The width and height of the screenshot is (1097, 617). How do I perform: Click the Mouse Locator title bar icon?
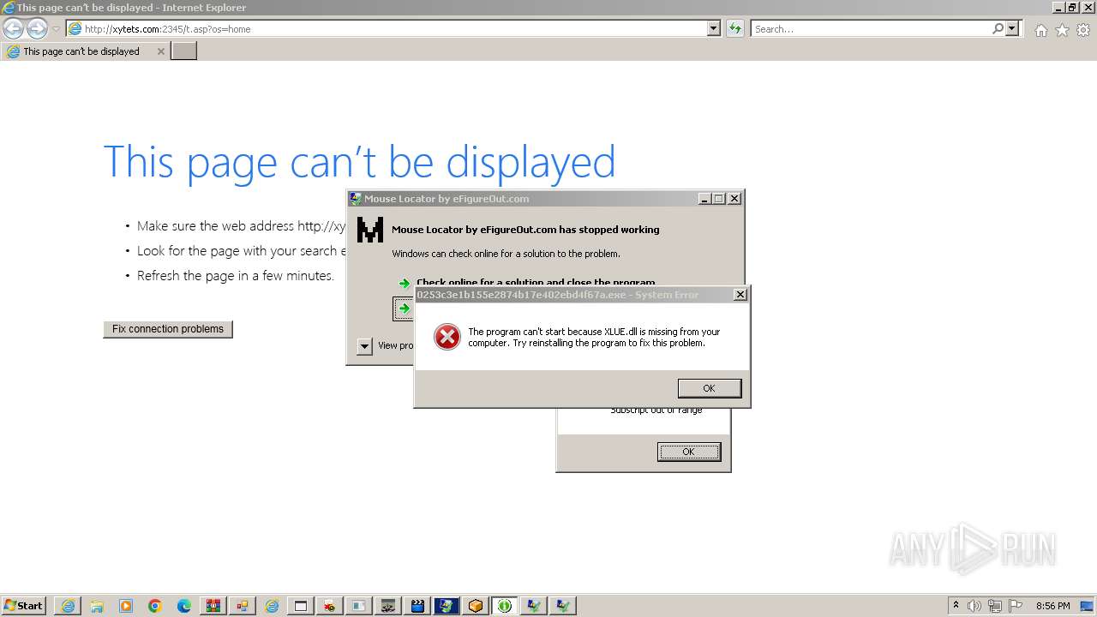click(x=356, y=199)
